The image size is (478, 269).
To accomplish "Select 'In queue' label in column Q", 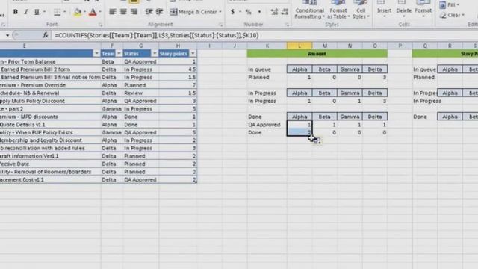I will click(x=424, y=69).
